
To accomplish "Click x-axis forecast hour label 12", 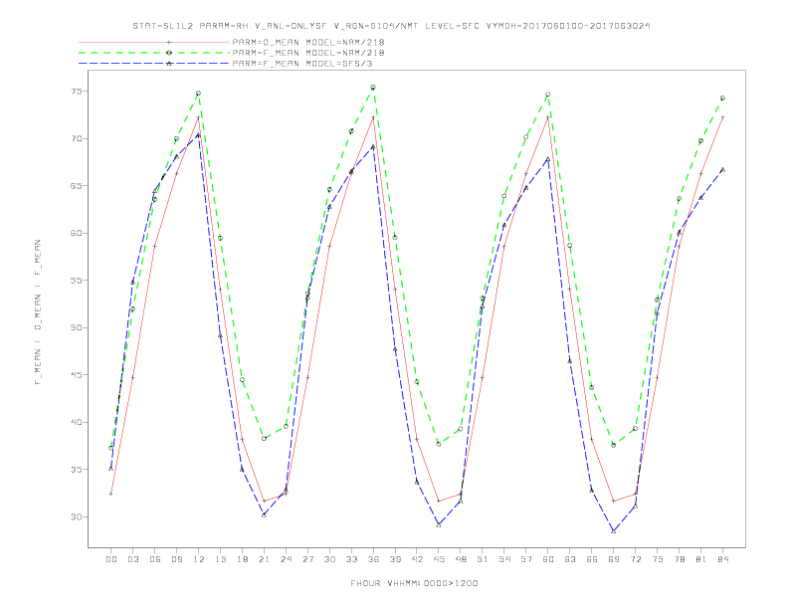I will tap(199, 559).
